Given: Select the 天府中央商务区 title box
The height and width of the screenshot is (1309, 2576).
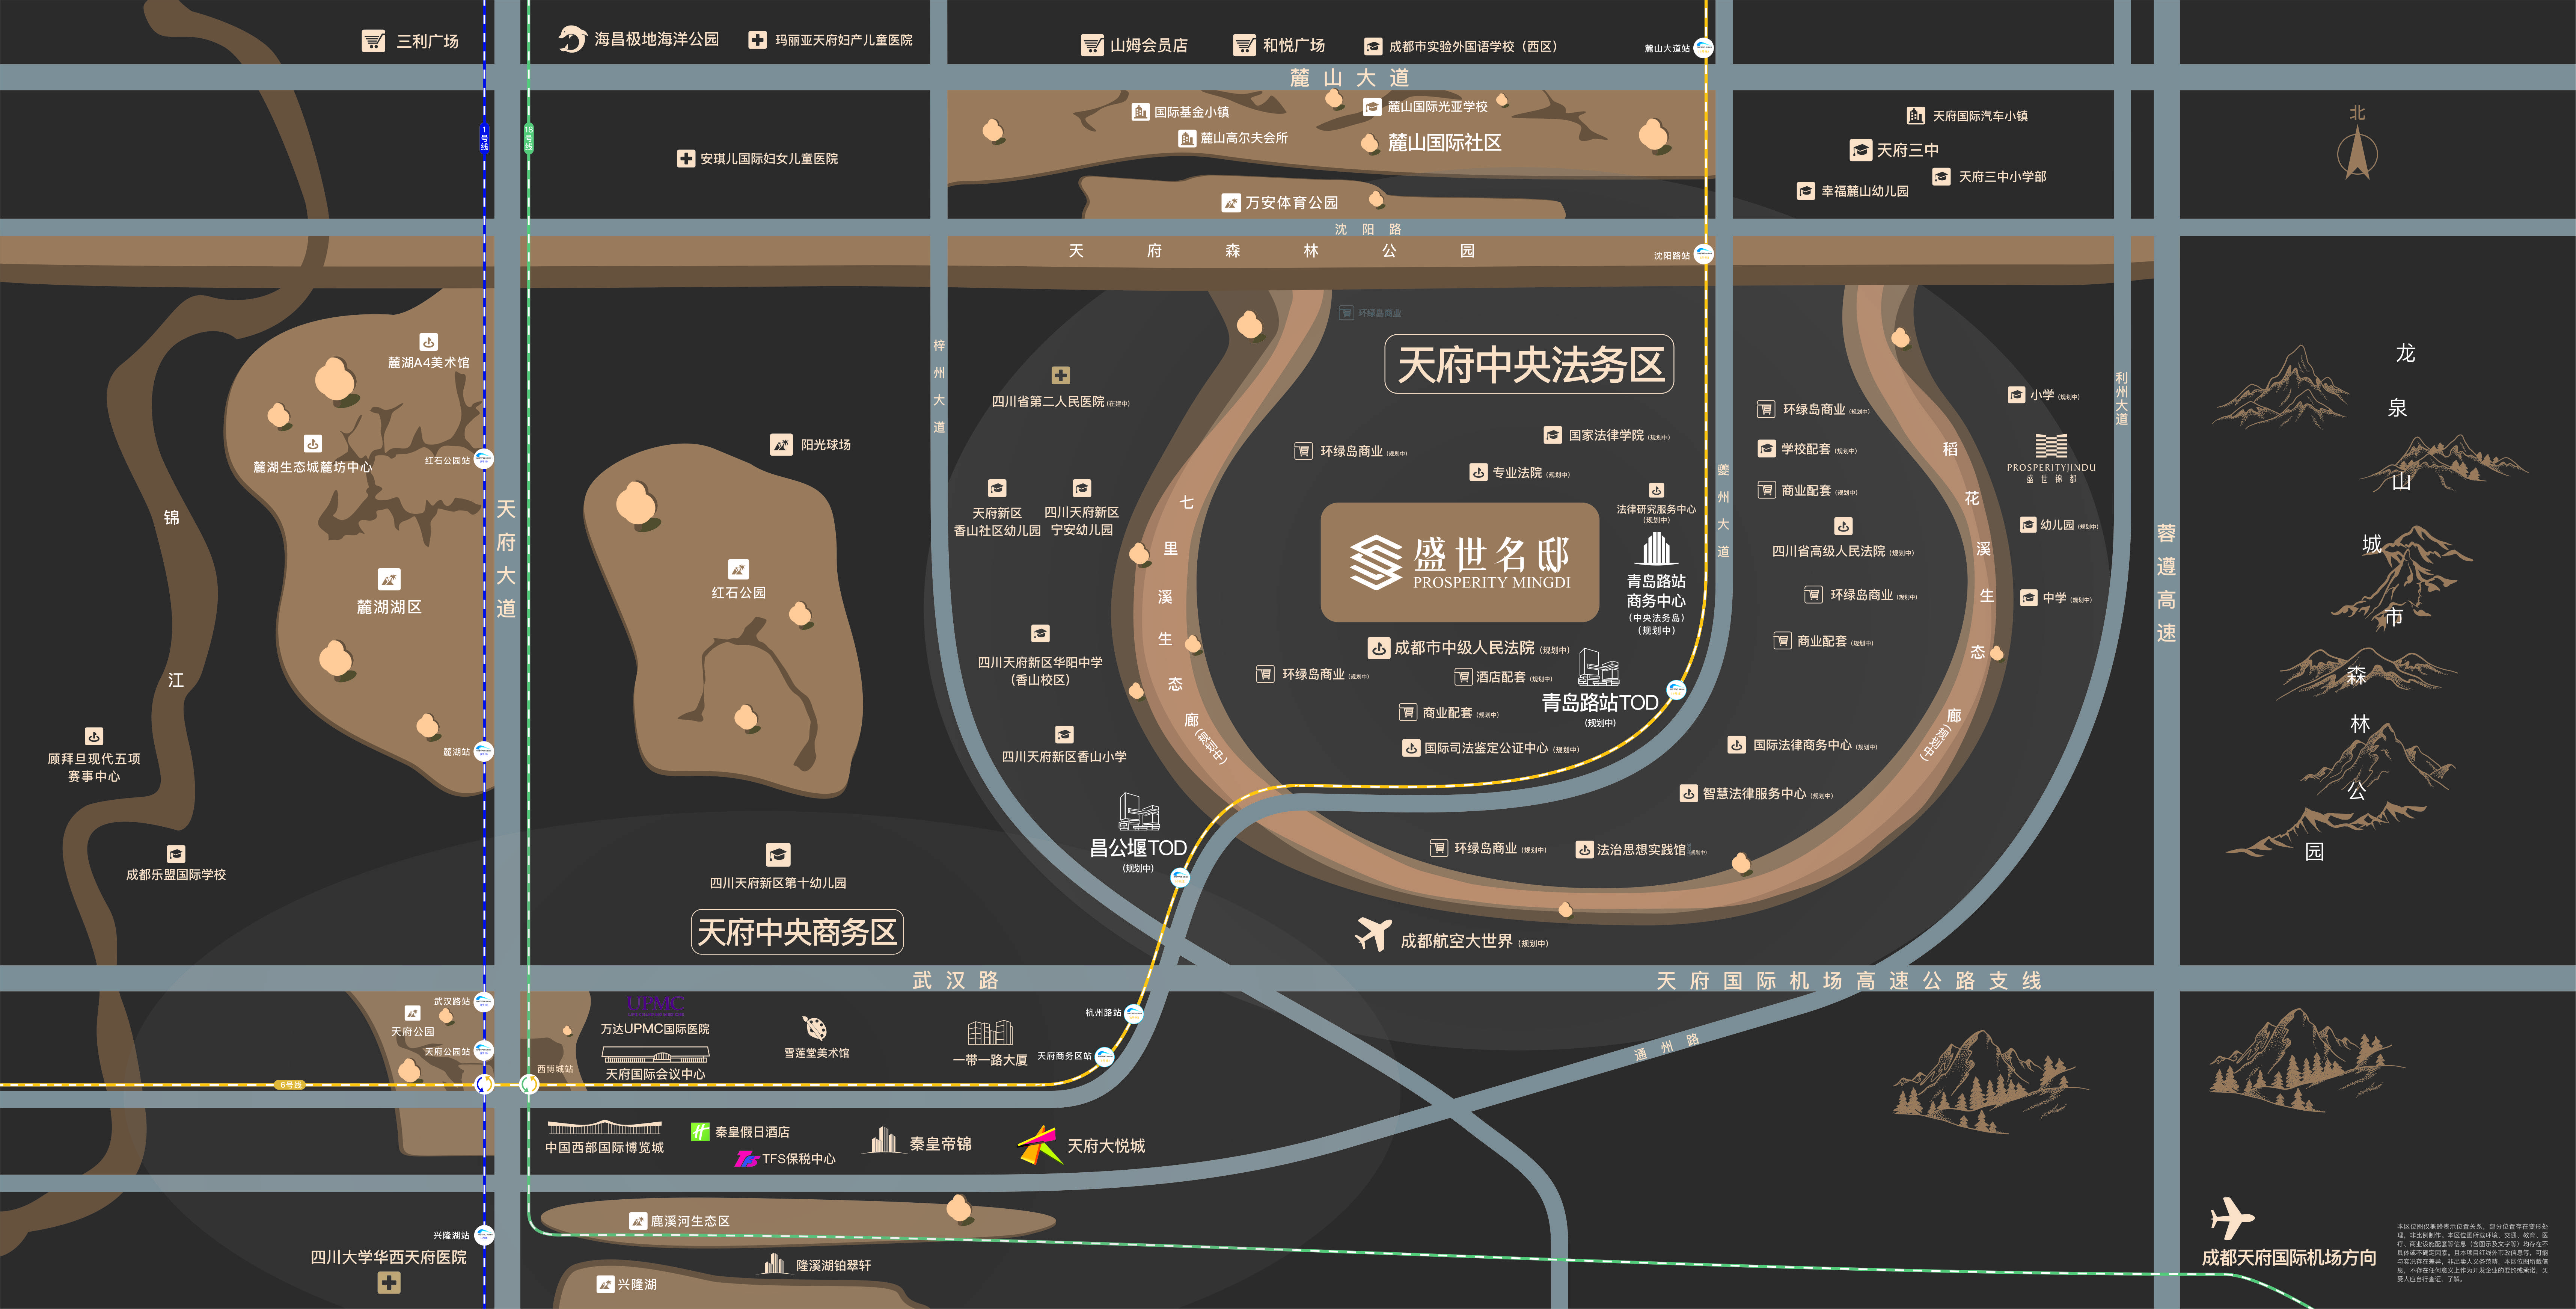Looking at the screenshot, I should 797,932.
